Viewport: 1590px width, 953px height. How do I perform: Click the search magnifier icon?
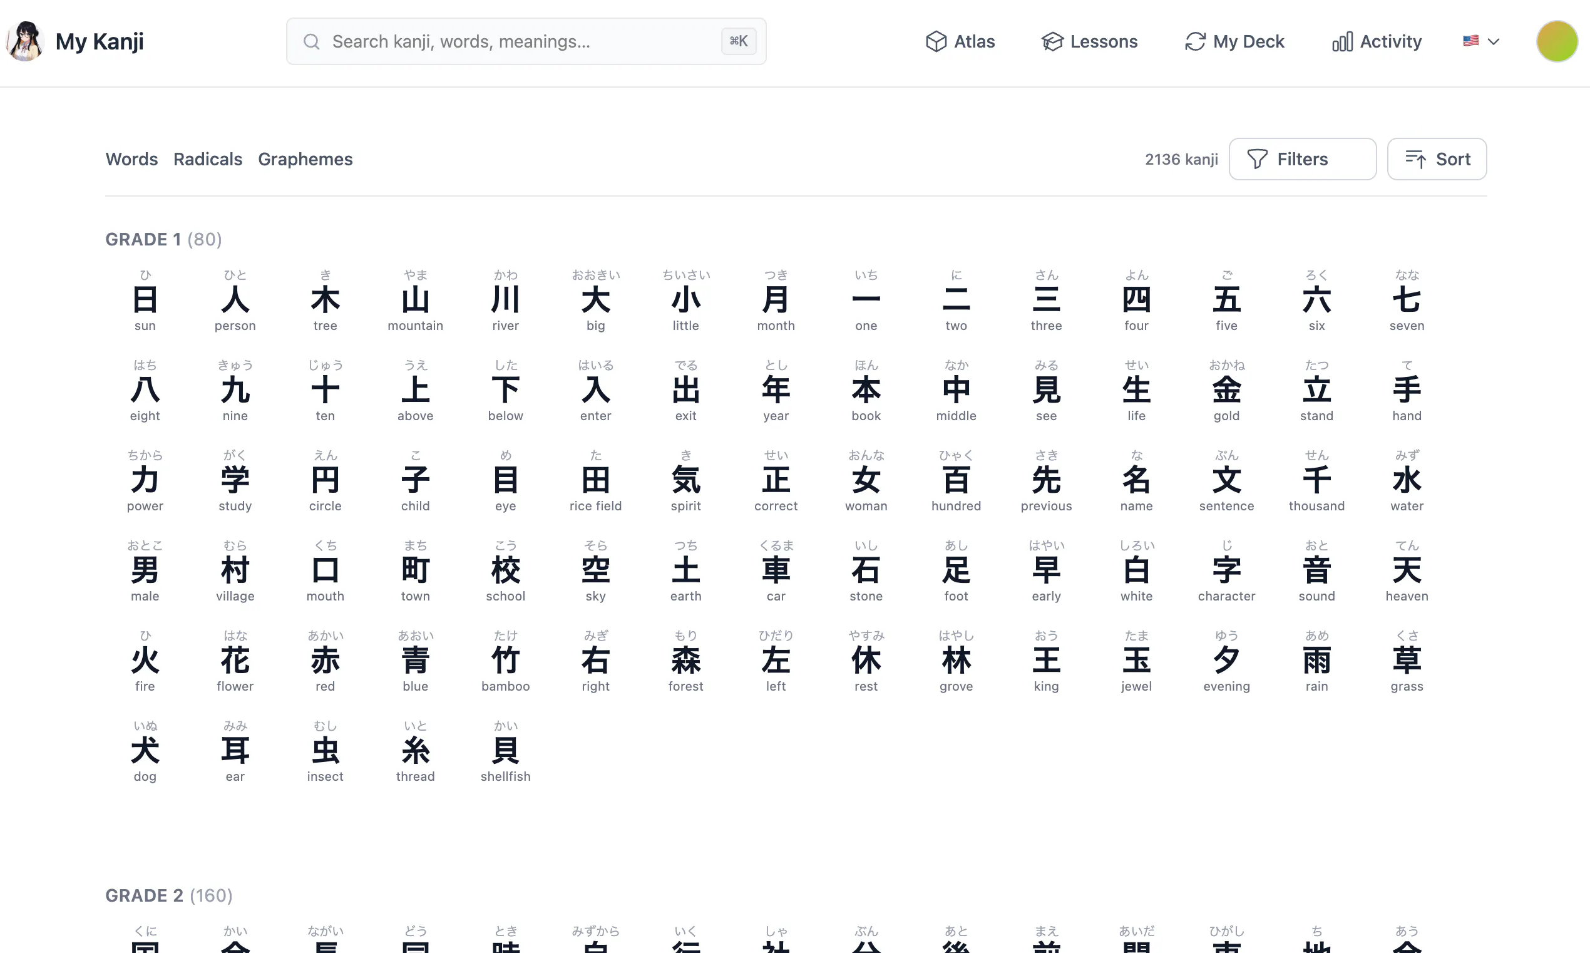pyautogui.click(x=311, y=42)
